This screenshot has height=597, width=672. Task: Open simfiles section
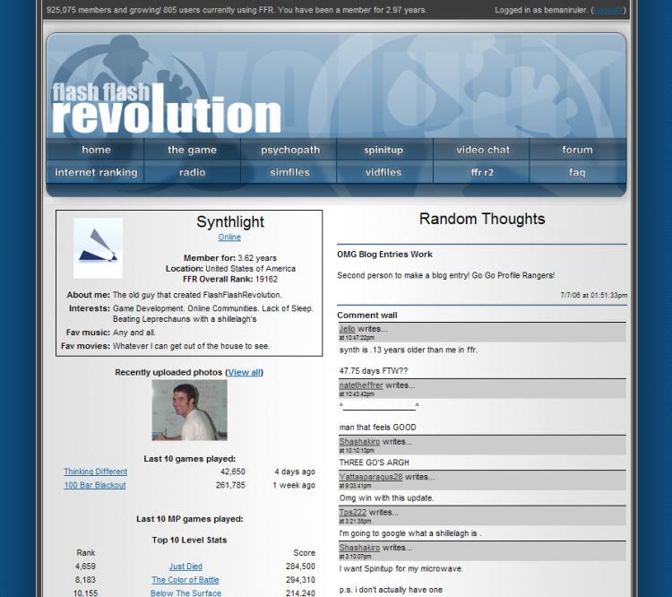[x=290, y=172]
